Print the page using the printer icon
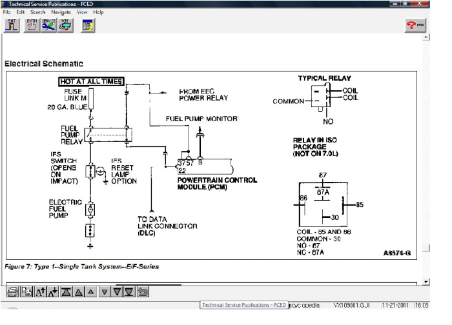 point(12,292)
